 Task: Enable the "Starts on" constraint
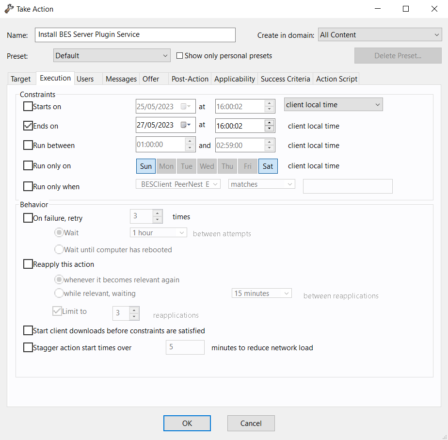tap(28, 106)
